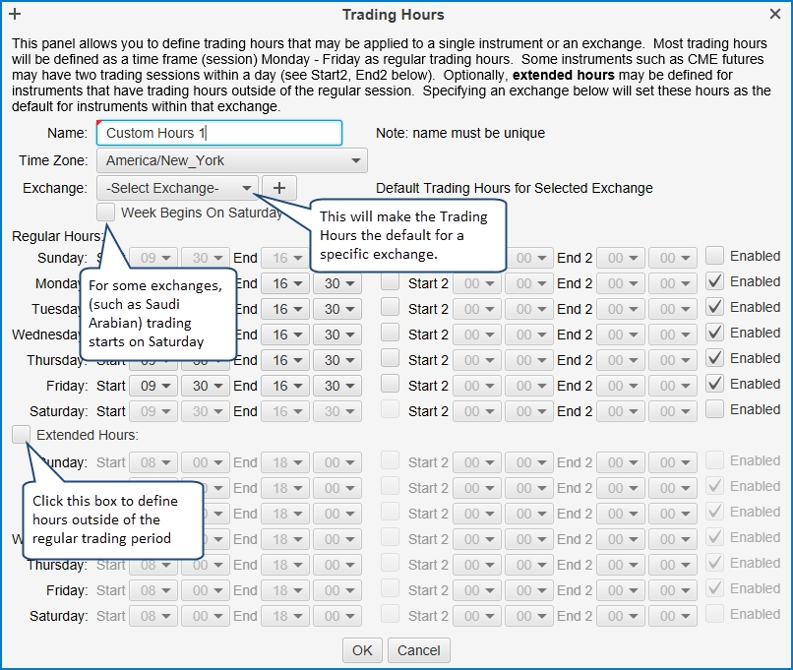
Task: Click 'Default Trading Hours for Selected Exchange' label
Action: pyautogui.click(x=515, y=188)
